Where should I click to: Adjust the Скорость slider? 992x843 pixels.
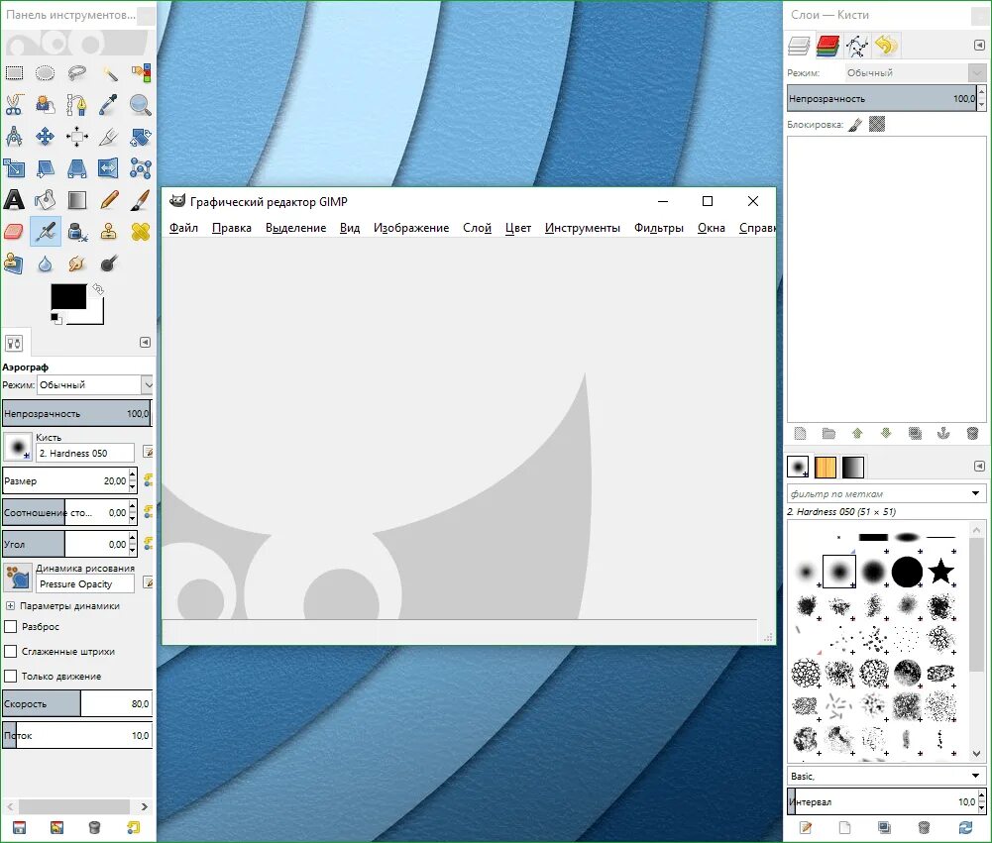click(77, 703)
